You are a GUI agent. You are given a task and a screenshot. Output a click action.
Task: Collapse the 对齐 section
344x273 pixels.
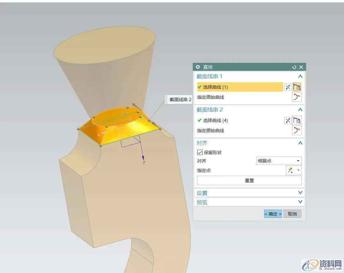pyautogui.click(x=300, y=143)
